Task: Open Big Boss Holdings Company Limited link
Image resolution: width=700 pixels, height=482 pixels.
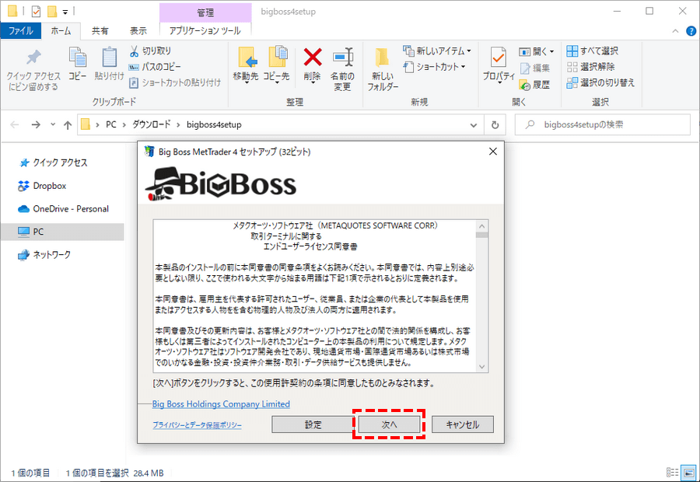Action: click(x=221, y=404)
